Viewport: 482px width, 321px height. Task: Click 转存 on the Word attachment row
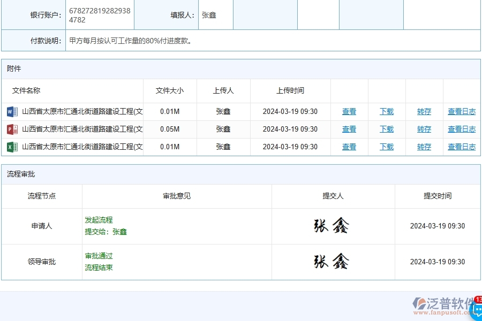pyautogui.click(x=424, y=111)
